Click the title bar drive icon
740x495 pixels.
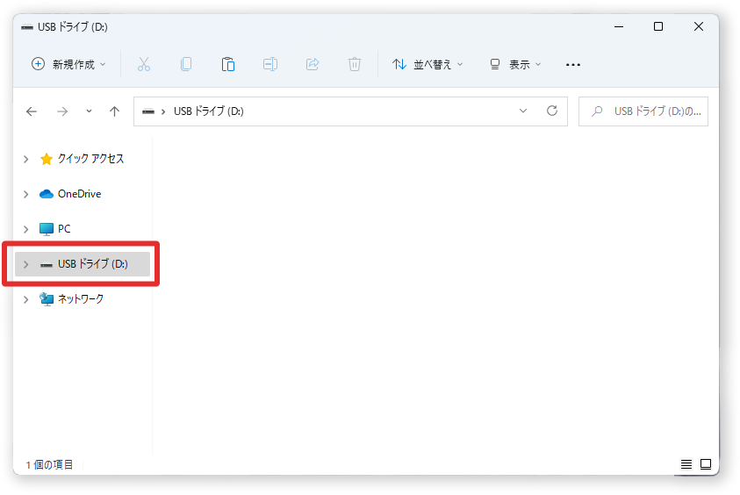(x=27, y=27)
